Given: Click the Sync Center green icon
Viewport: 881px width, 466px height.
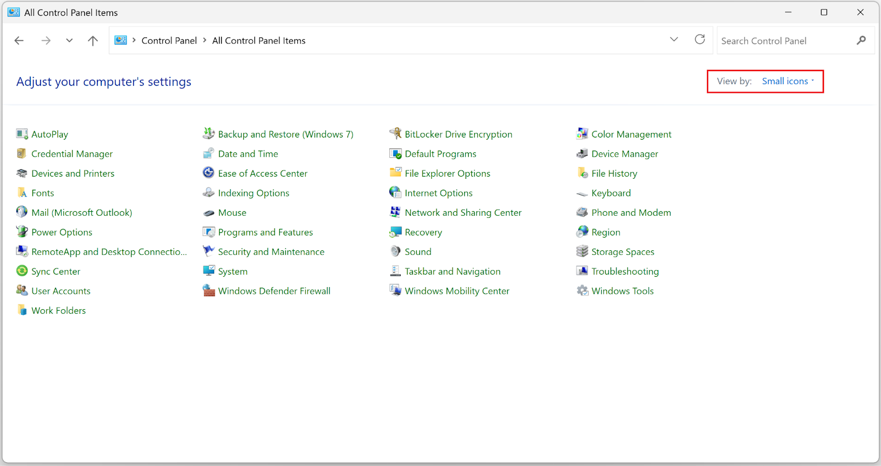Looking at the screenshot, I should tap(22, 271).
